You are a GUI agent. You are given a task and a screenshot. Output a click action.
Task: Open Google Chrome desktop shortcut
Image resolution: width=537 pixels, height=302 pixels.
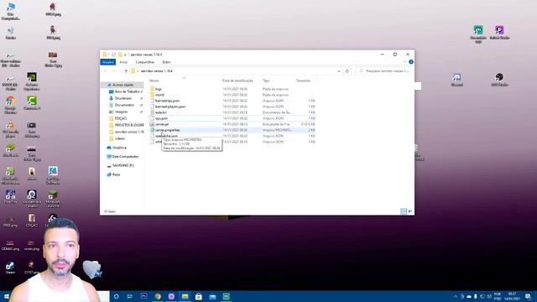tap(10, 104)
